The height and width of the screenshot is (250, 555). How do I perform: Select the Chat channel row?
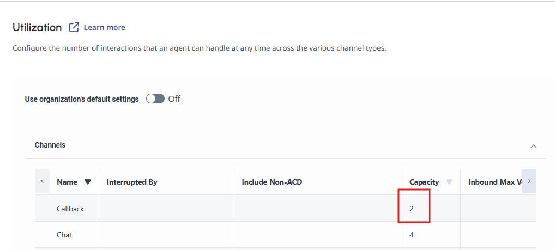coord(286,235)
